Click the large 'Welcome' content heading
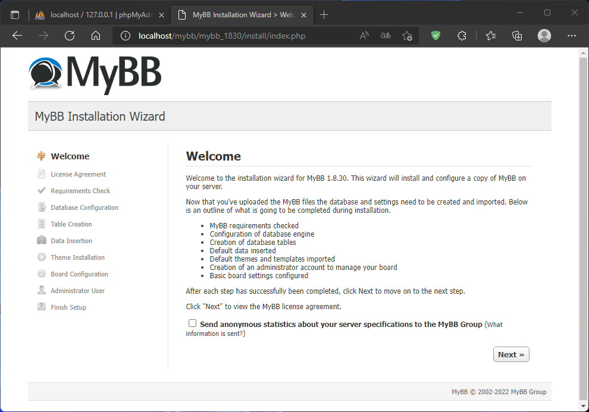The height and width of the screenshot is (412, 589). [214, 156]
